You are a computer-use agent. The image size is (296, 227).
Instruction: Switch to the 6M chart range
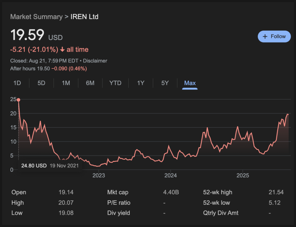tap(90, 83)
